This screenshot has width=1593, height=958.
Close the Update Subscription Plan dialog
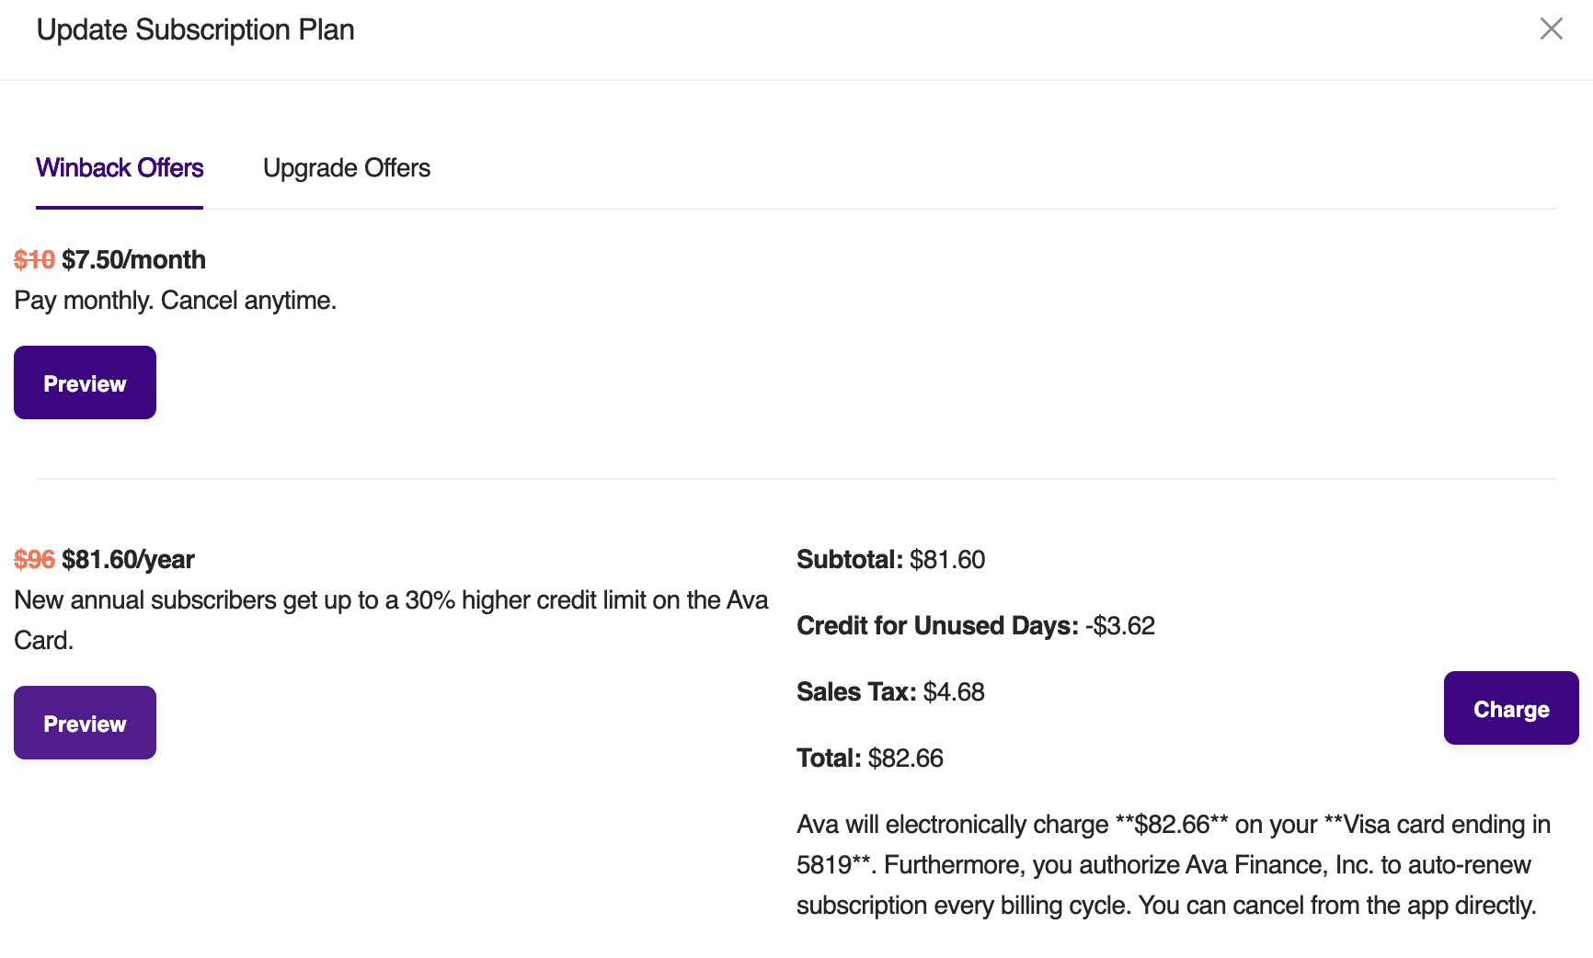click(x=1551, y=29)
